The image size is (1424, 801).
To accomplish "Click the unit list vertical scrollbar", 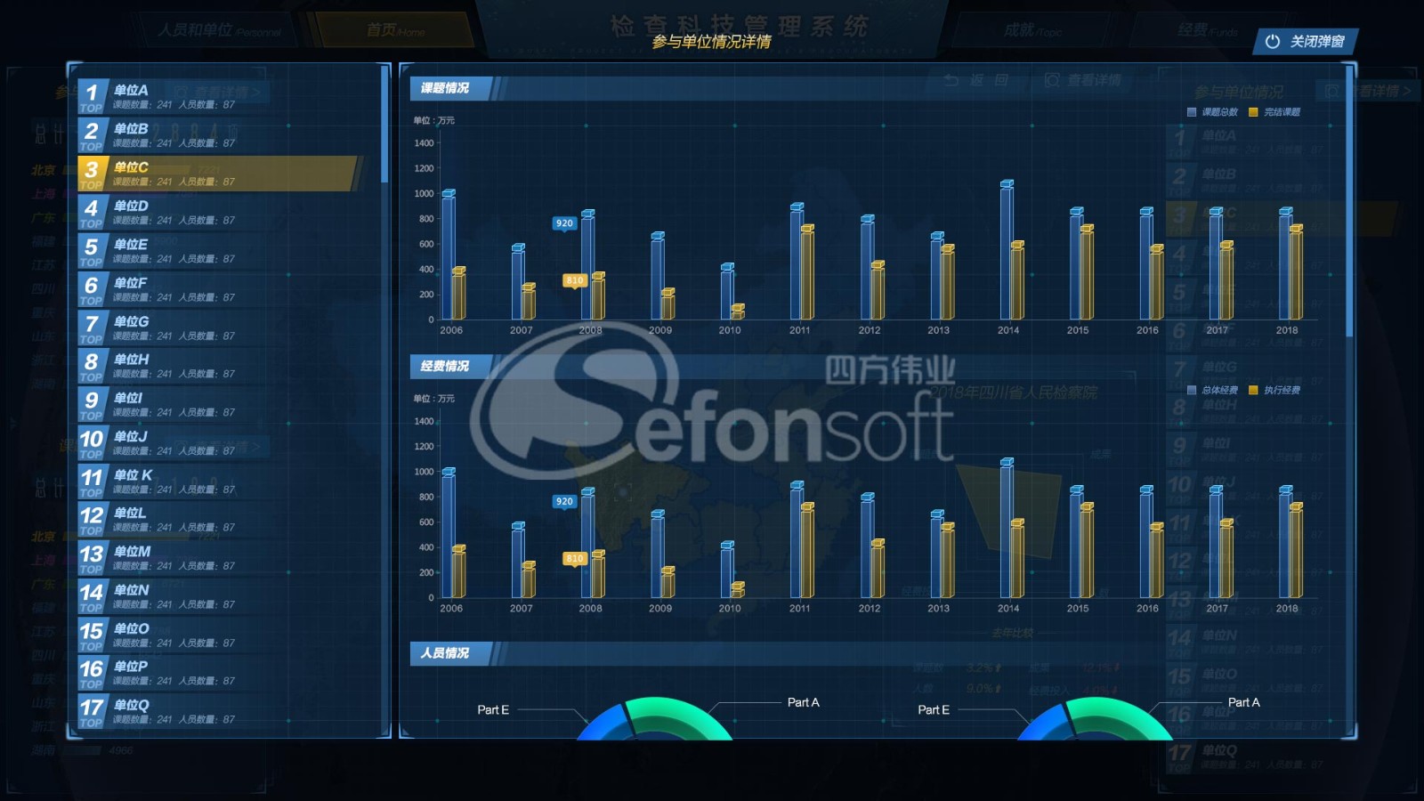I will (384, 125).
